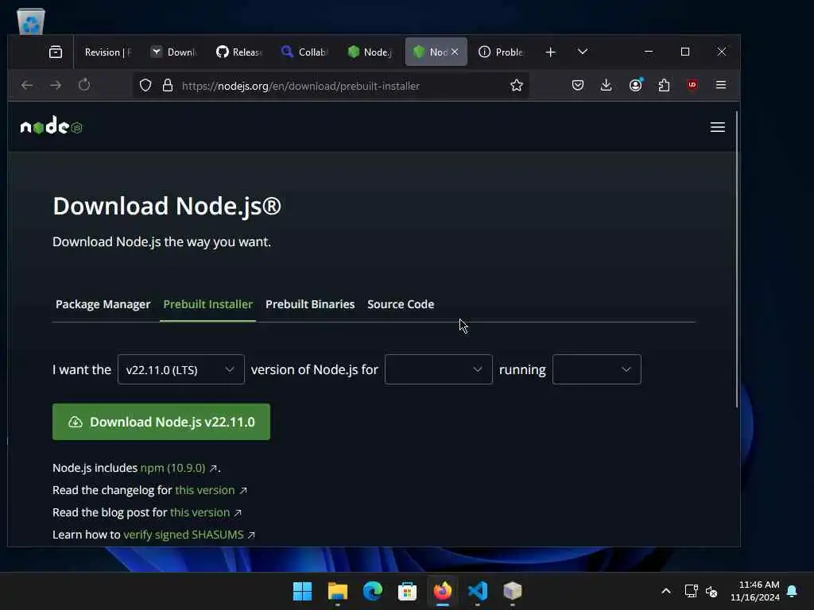This screenshot has height=610, width=814.
Task: Show hidden system tray icons
Action: tap(666, 591)
